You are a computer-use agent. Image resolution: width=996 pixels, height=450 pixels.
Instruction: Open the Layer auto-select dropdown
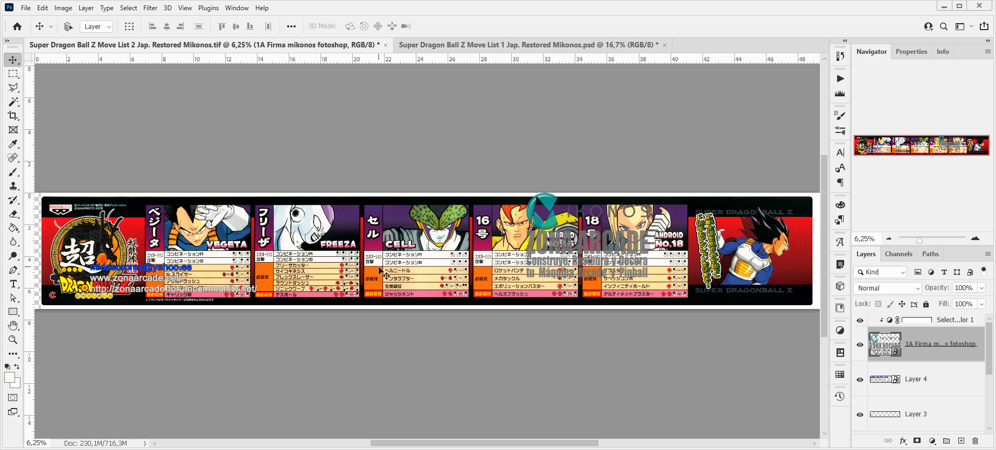click(x=96, y=26)
